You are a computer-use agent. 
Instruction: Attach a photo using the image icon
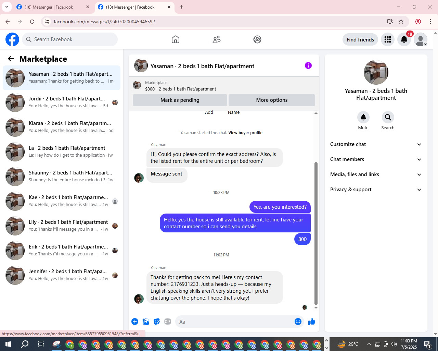pyautogui.click(x=146, y=322)
